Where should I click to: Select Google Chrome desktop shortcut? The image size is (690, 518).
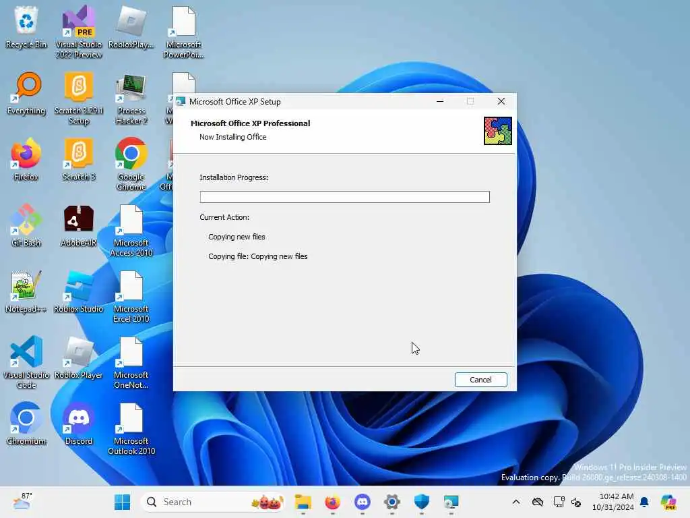pyautogui.click(x=131, y=164)
